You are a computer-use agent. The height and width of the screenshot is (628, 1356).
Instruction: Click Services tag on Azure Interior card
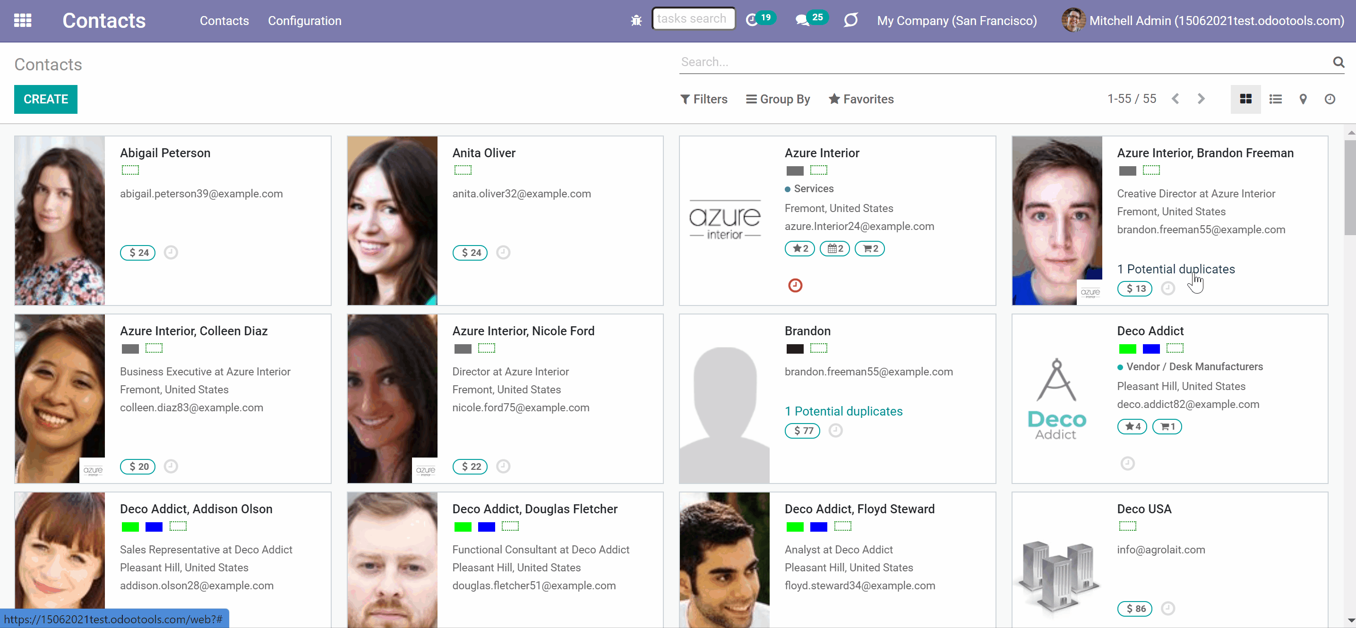coord(813,188)
